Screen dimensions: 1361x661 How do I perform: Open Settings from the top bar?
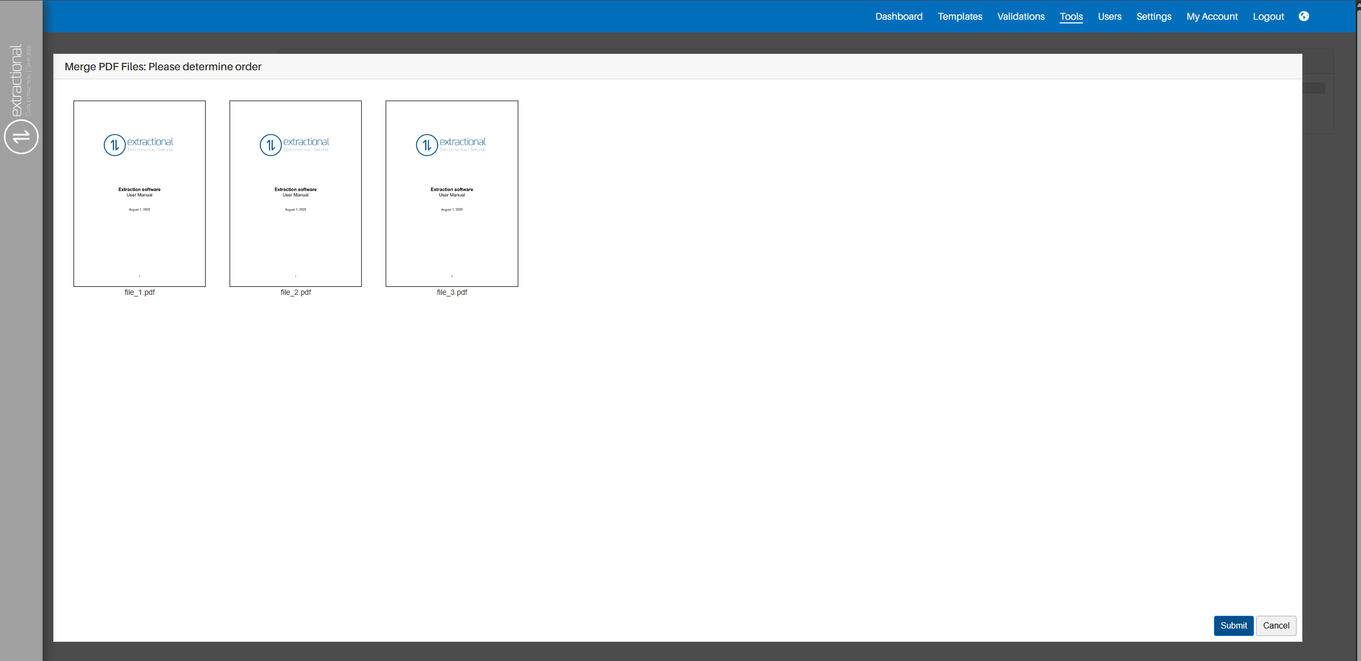(x=1154, y=16)
